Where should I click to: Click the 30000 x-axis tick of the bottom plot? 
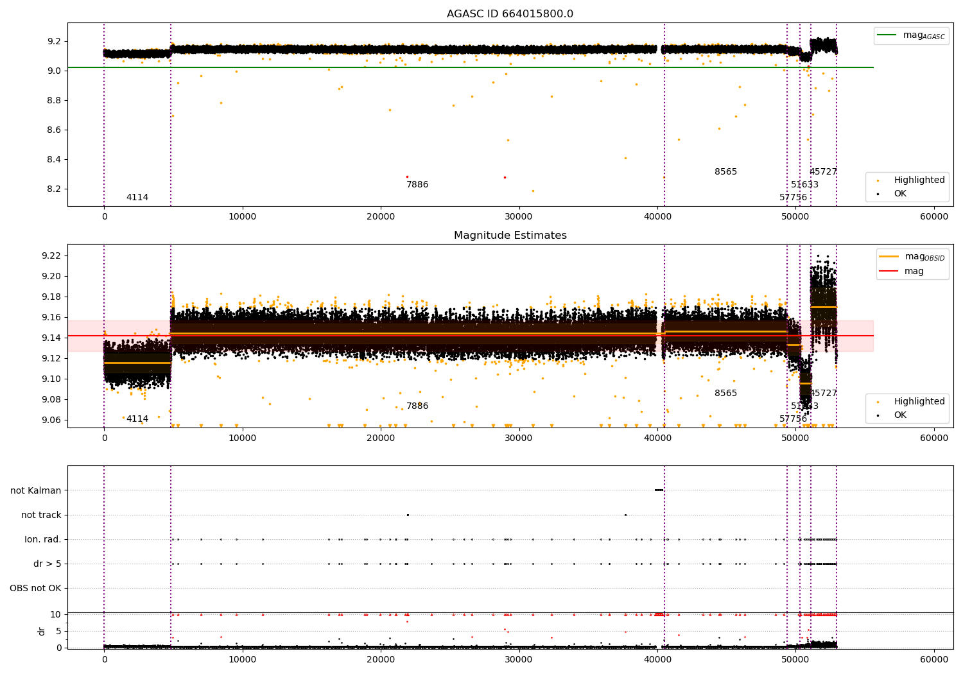coord(519,660)
